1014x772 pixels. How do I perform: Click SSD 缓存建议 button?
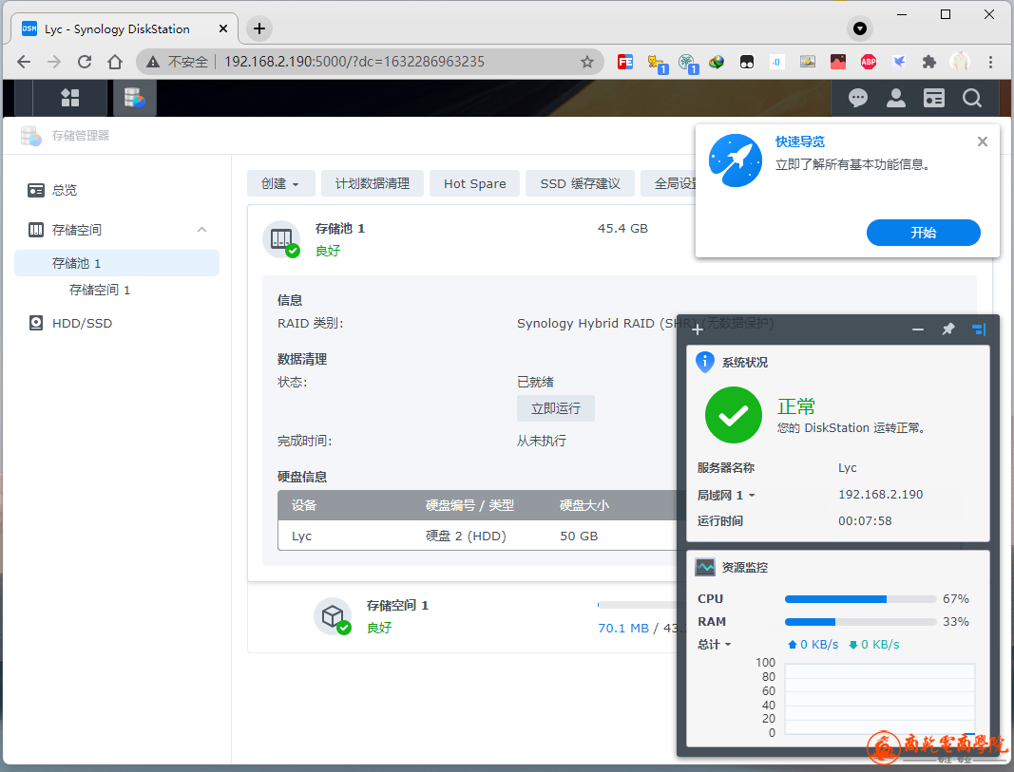click(x=580, y=183)
